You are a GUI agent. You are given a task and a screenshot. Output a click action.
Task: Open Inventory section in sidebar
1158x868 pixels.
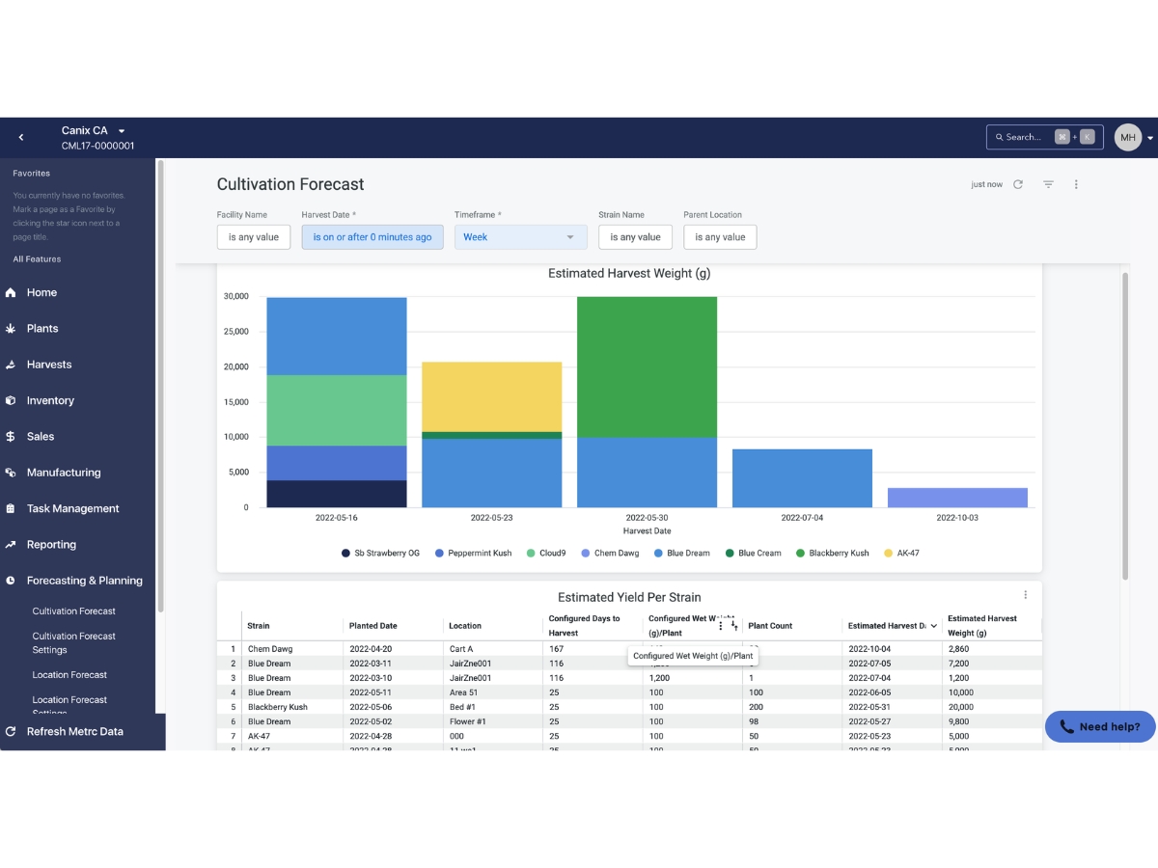[x=50, y=400]
